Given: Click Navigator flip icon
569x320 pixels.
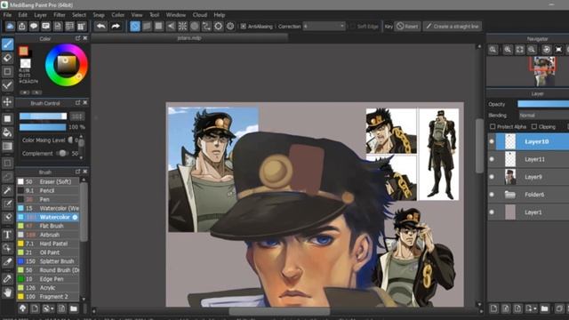Looking at the screenshot, I should coord(559,50).
